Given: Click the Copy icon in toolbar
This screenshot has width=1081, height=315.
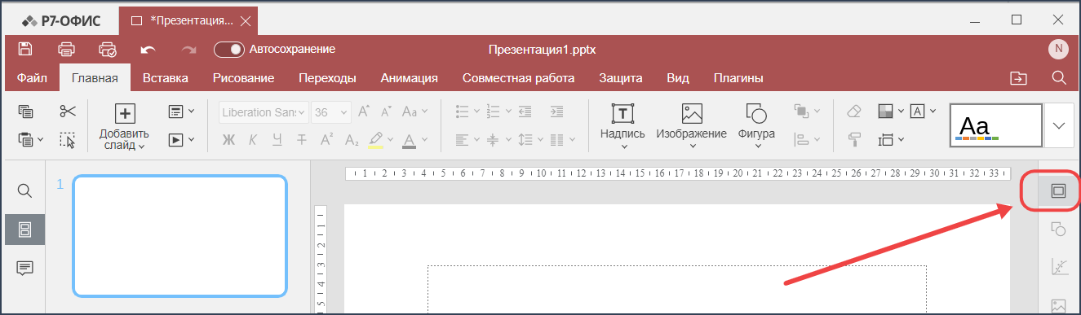Looking at the screenshot, I should 25,112.
